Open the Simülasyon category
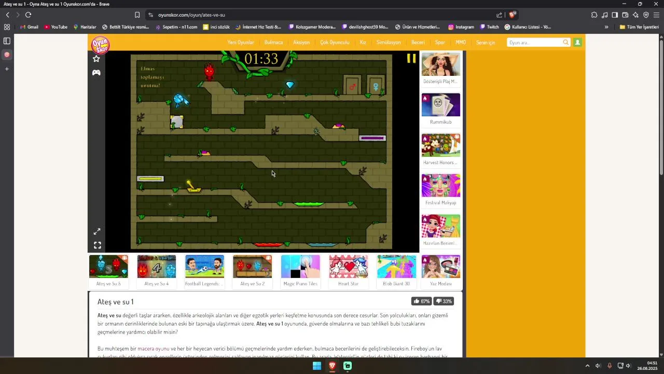The image size is (664, 374). click(389, 43)
